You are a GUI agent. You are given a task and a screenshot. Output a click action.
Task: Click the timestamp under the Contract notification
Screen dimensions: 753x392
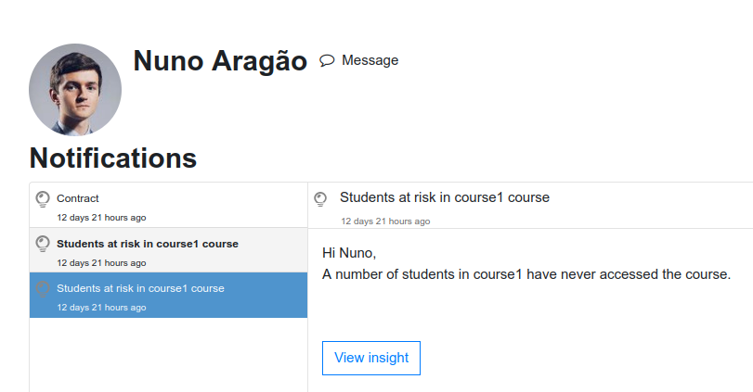101,218
